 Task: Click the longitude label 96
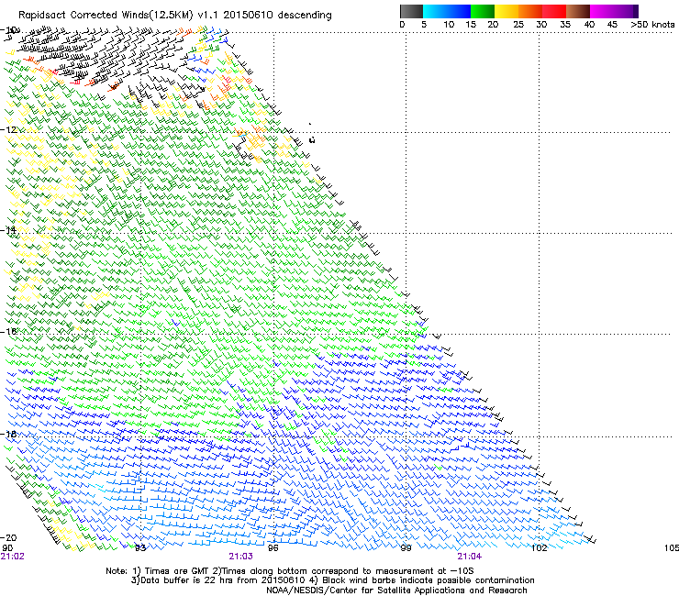[273, 548]
